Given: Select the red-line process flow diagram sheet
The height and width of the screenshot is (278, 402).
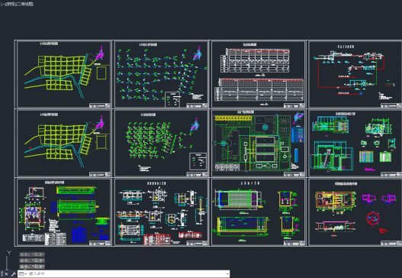Looking at the screenshot, I should (355, 74).
